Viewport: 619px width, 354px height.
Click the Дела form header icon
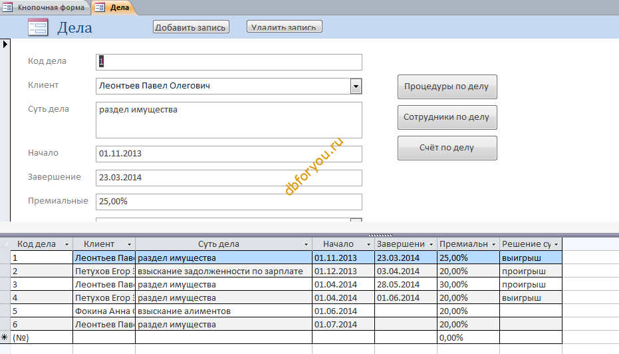[38, 28]
